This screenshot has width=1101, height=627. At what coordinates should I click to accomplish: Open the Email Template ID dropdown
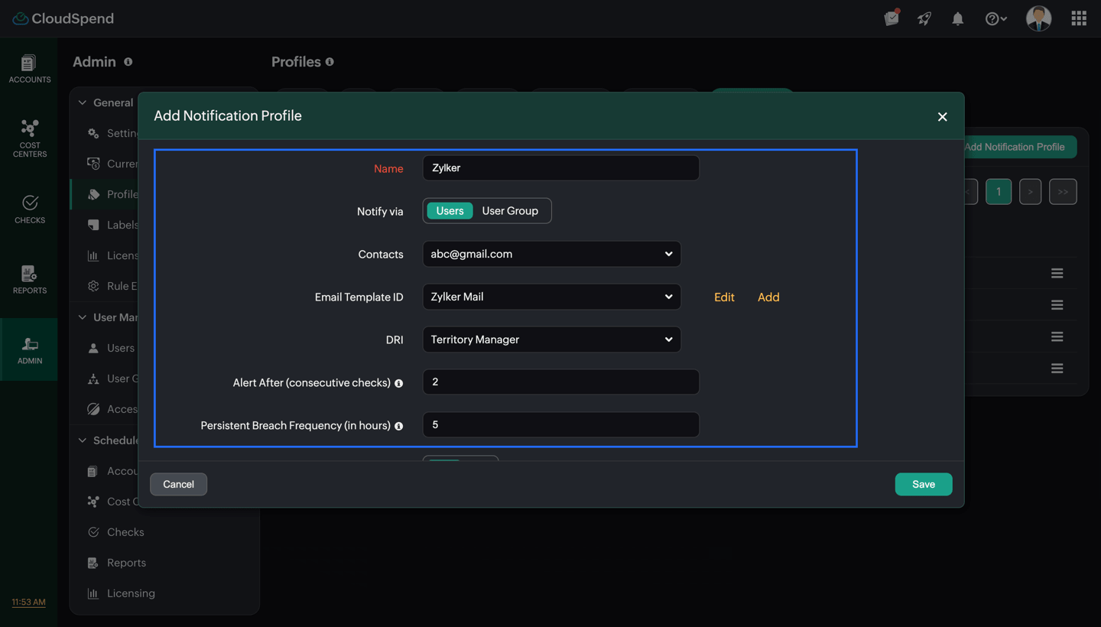click(x=551, y=297)
